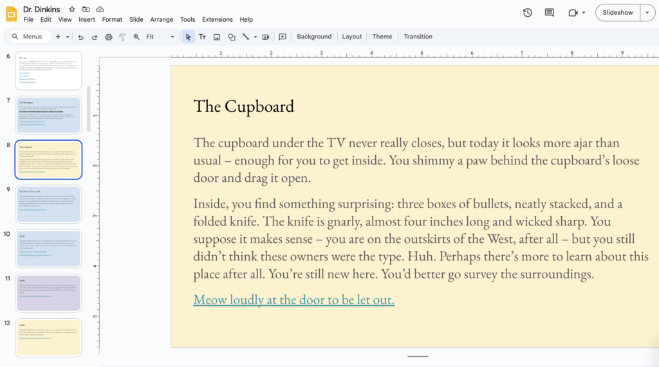Click the insert image icon
The width and height of the screenshot is (659, 367).
click(x=217, y=37)
